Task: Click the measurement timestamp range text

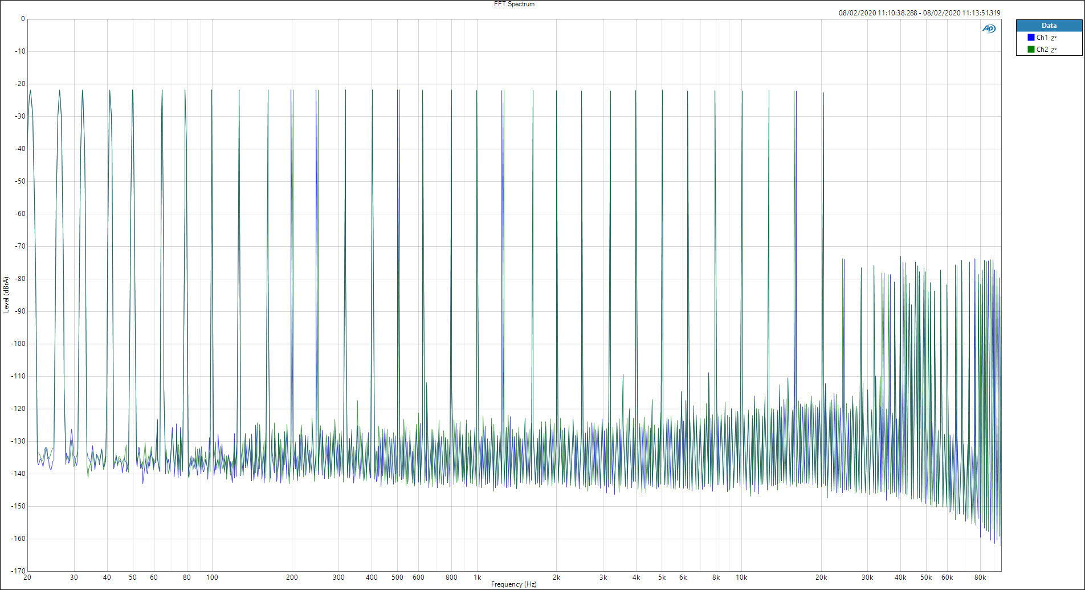Action: point(919,13)
